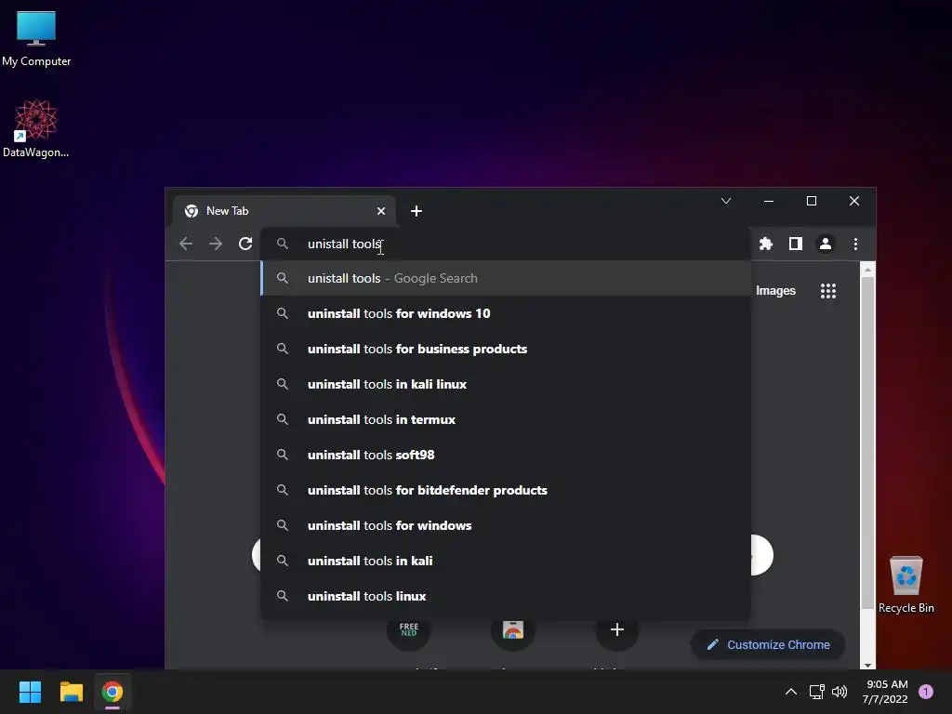The width and height of the screenshot is (952, 714).
Task: Toggle Chrome's side panel icon
Action: pos(796,245)
